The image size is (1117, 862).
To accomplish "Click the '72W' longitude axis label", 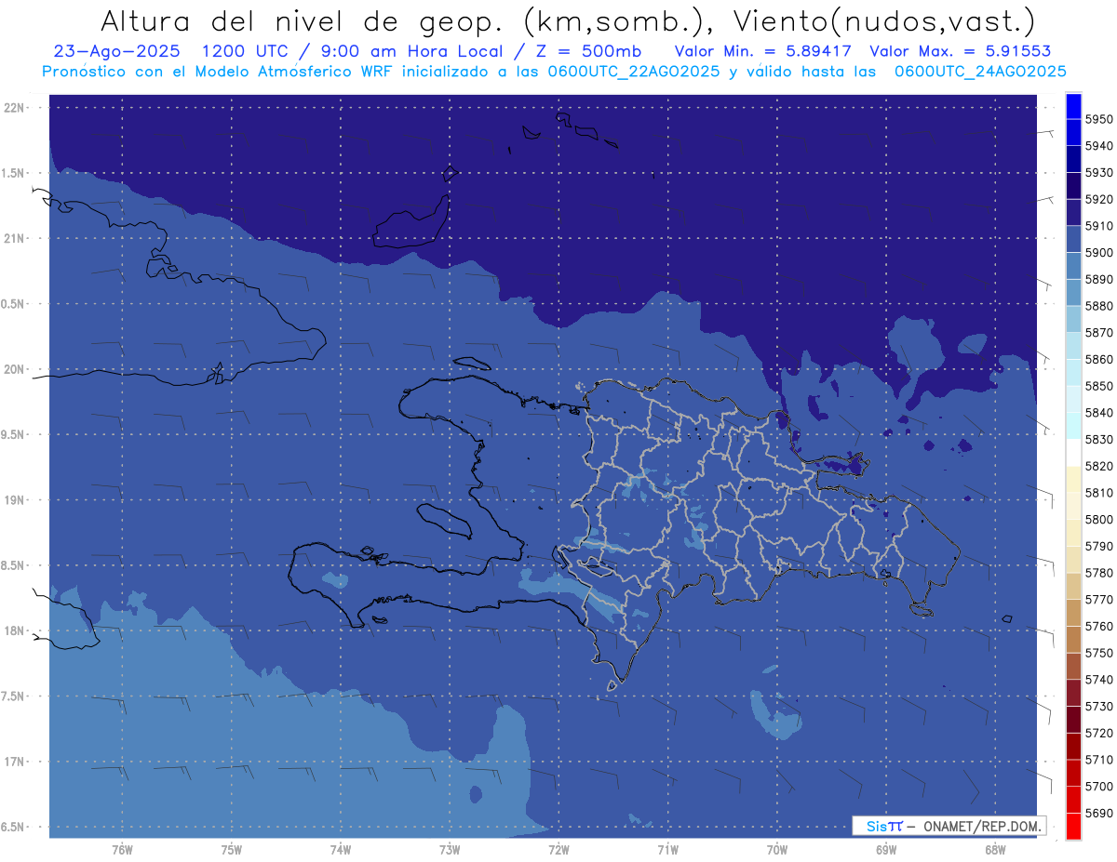I will (x=558, y=850).
